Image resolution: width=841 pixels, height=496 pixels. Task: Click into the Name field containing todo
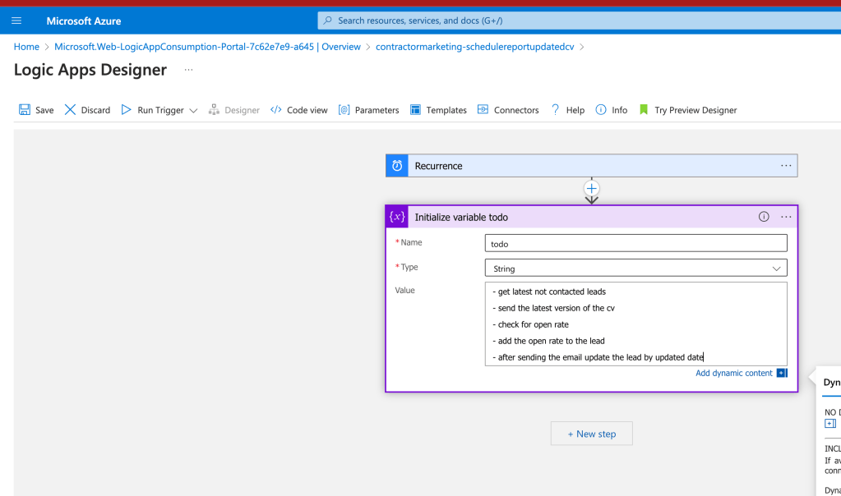(636, 243)
